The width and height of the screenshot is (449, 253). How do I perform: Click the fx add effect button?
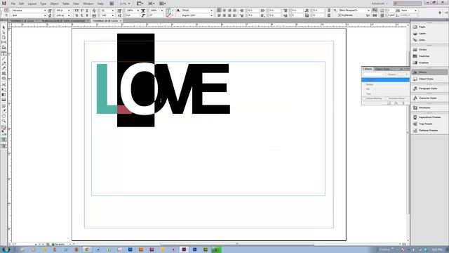tap(396, 103)
